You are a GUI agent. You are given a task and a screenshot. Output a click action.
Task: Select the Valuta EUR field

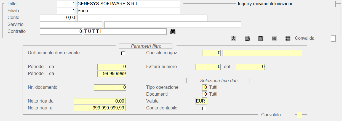coord(201,101)
